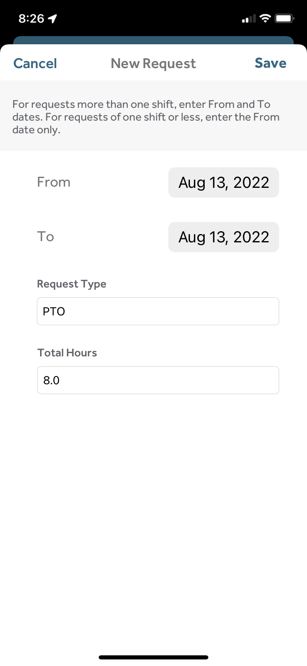307x666 pixels.
Task: Tap the To label
Action: (x=45, y=237)
